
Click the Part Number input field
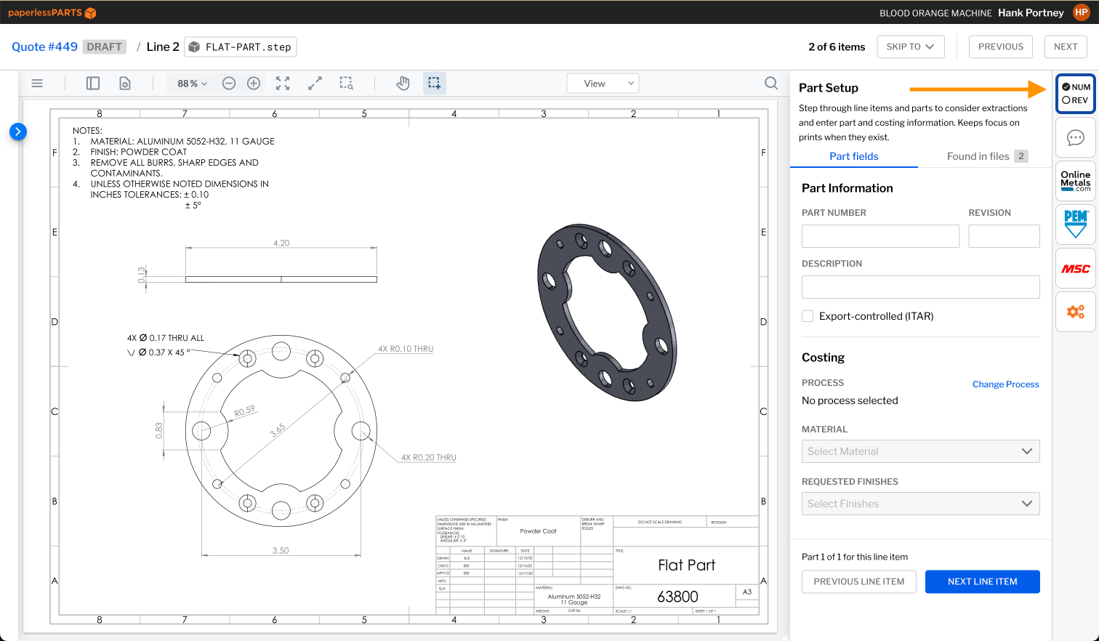tap(881, 236)
